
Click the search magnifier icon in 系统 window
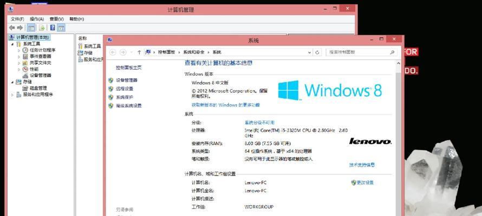pyautogui.click(x=392, y=52)
